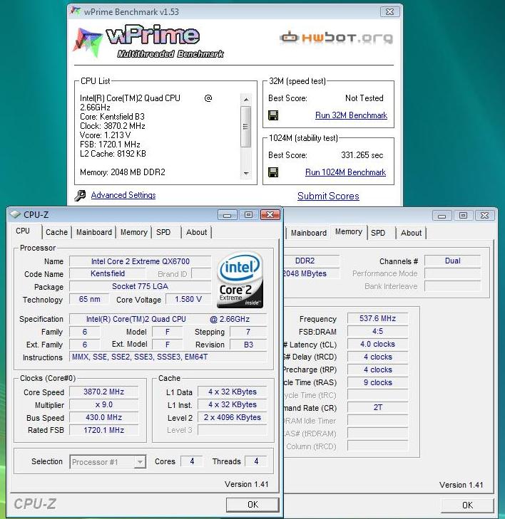505x519 pixels.
Task: Close the rear CPU-Z memory window
Action: pyautogui.click(x=484, y=216)
